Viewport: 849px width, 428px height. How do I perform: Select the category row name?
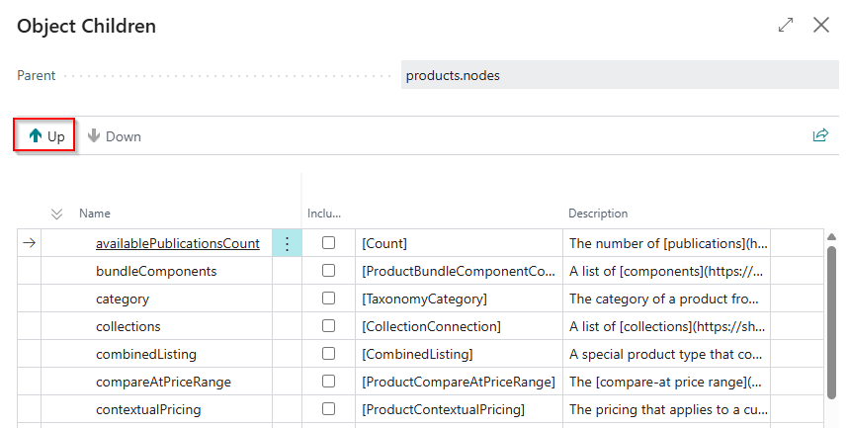(x=123, y=300)
